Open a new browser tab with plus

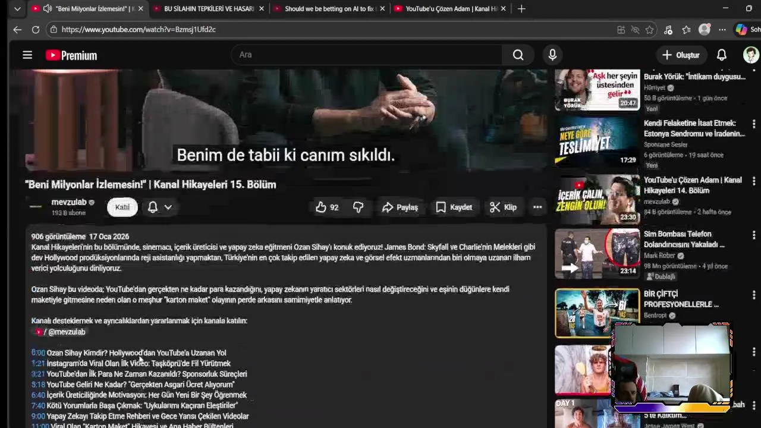[x=521, y=8]
